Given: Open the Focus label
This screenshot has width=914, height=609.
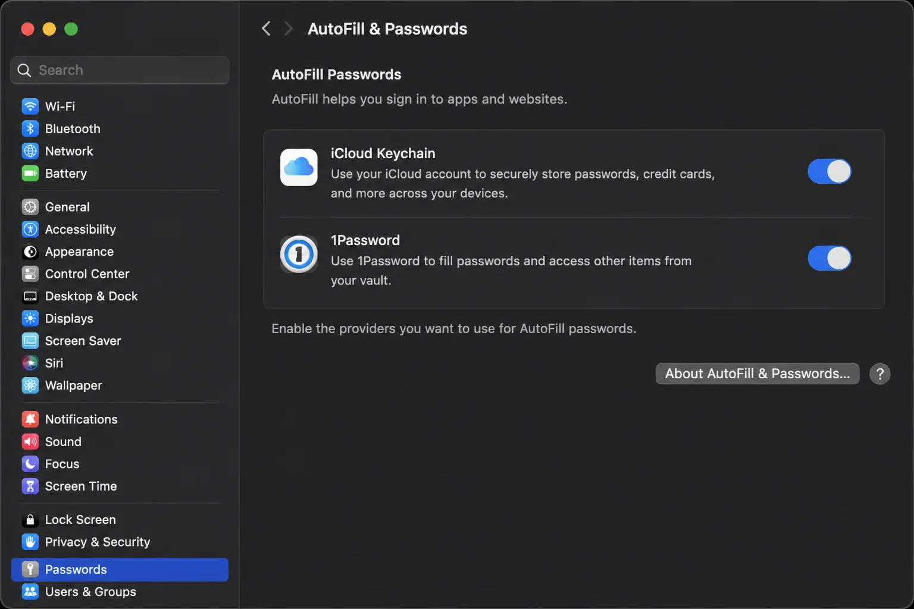Looking at the screenshot, I should point(62,464).
